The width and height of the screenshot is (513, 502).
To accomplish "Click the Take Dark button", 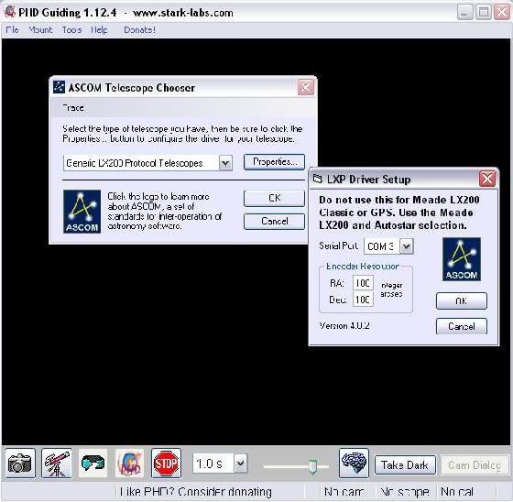I will tap(405, 465).
